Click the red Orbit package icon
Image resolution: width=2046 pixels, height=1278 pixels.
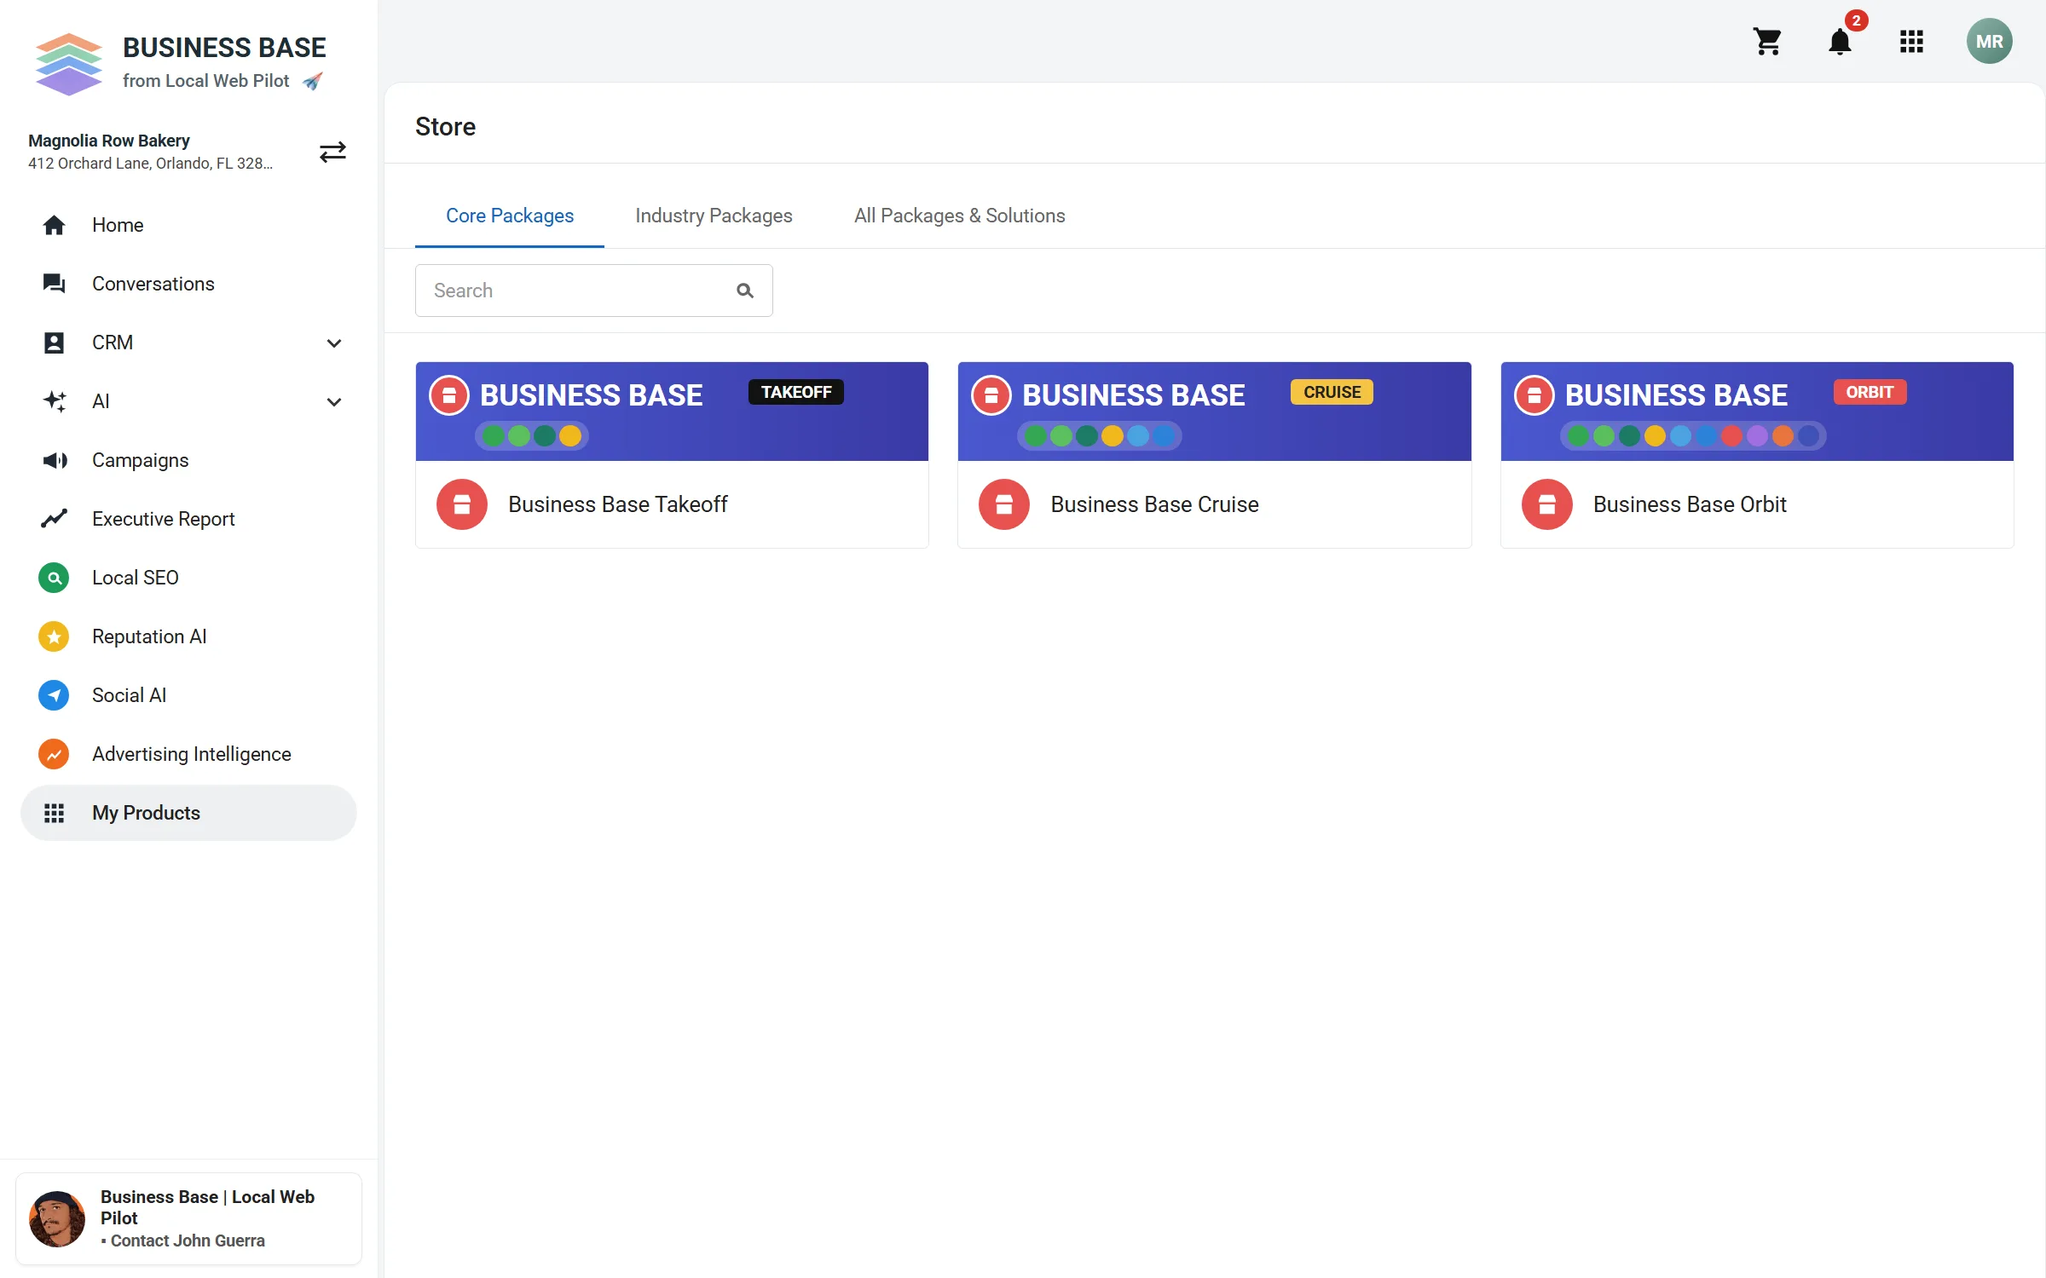[1547, 504]
